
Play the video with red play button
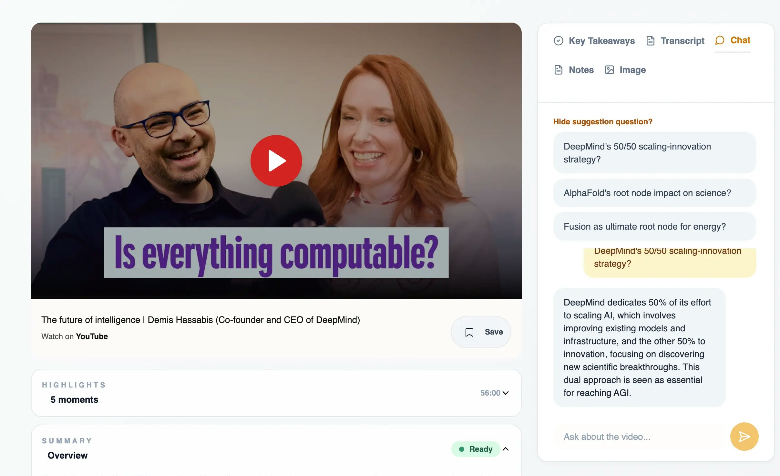276,160
